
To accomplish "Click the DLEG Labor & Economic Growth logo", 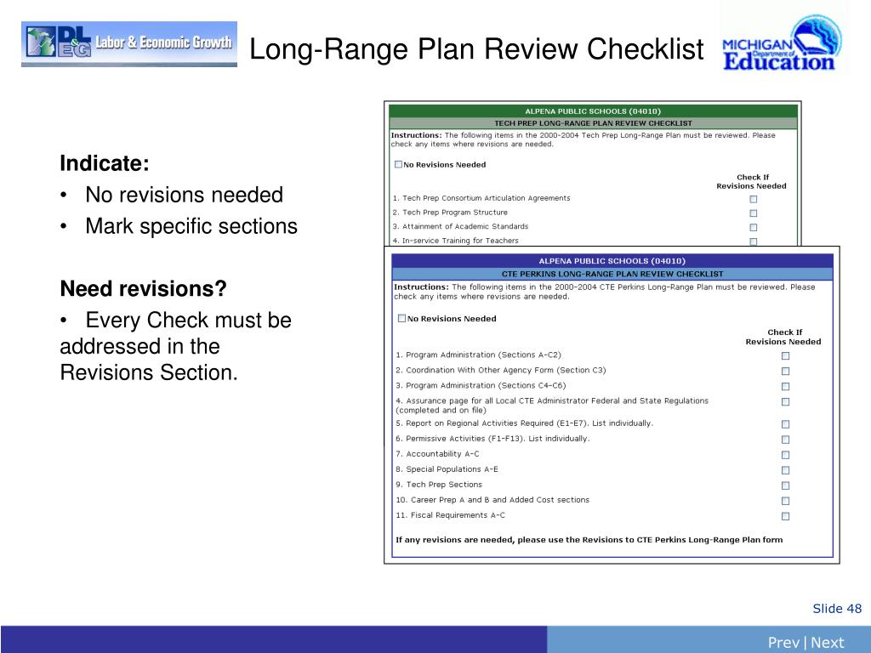I will (x=129, y=44).
